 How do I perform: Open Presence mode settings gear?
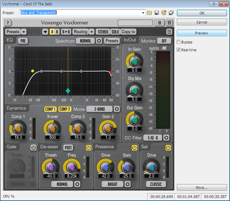tap(128, 184)
